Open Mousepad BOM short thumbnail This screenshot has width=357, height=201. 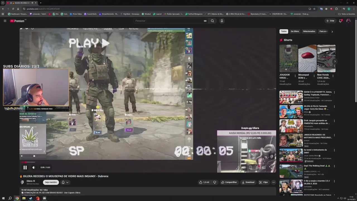point(307,58)
